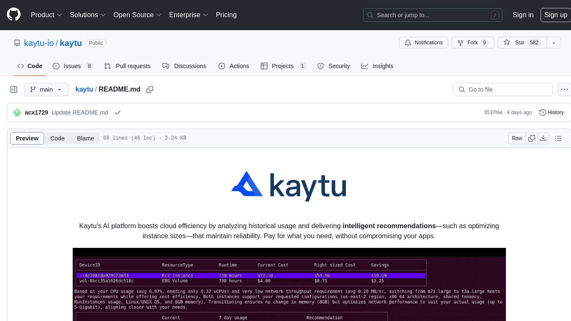The width and height of the screenshot is (571, 321).
Task: Click the Public visibility label
Action: tap(96, 43)
